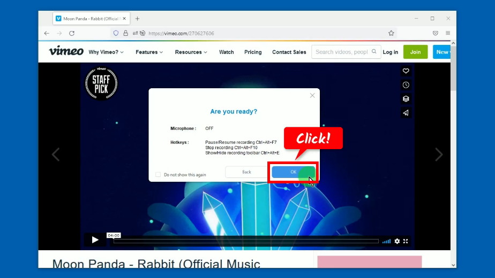Click the blue New video button

441,52
